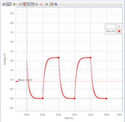Click the Voltage (V) axis label
Screen dimensions: 125x122
5,59
